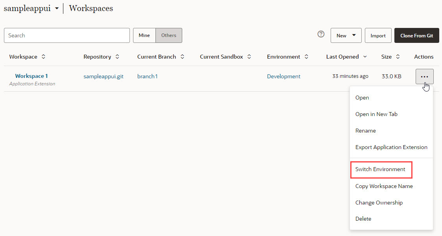Click the 33 minutes ago cell
The width and height of the screenshot is (442, 236).
350,76
